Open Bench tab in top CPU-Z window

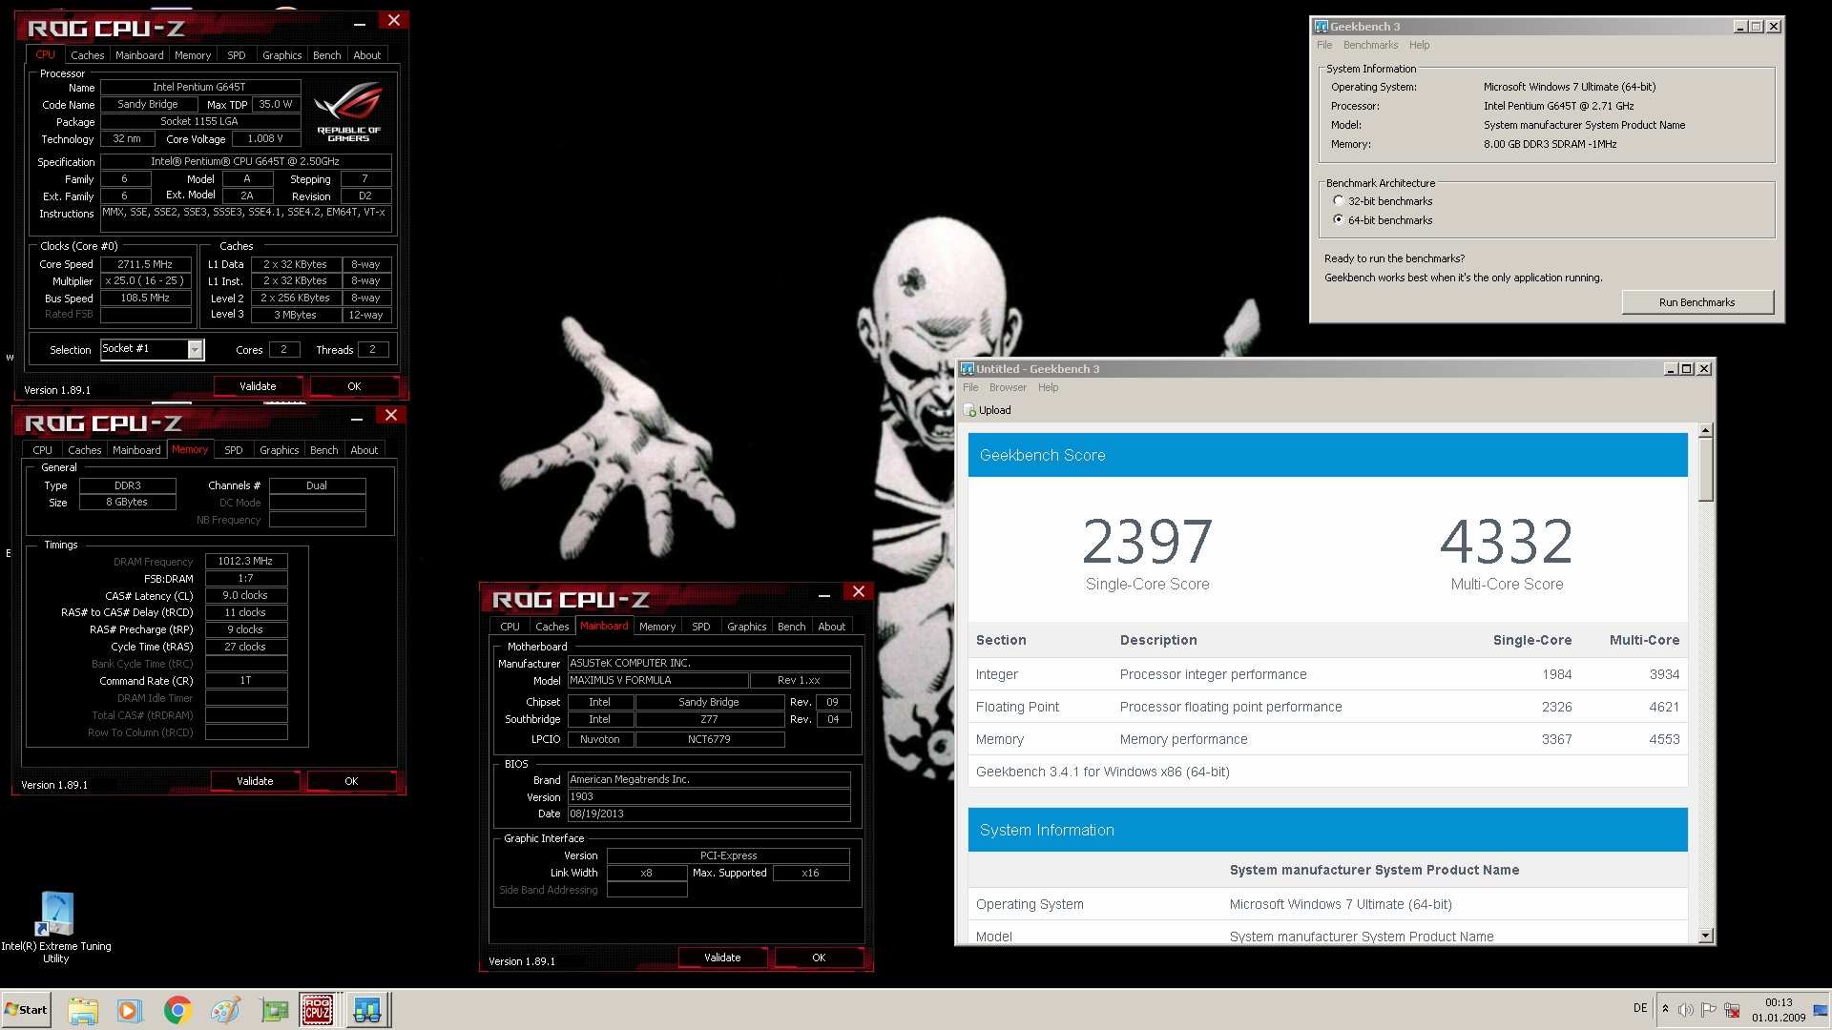coord(327,55)
